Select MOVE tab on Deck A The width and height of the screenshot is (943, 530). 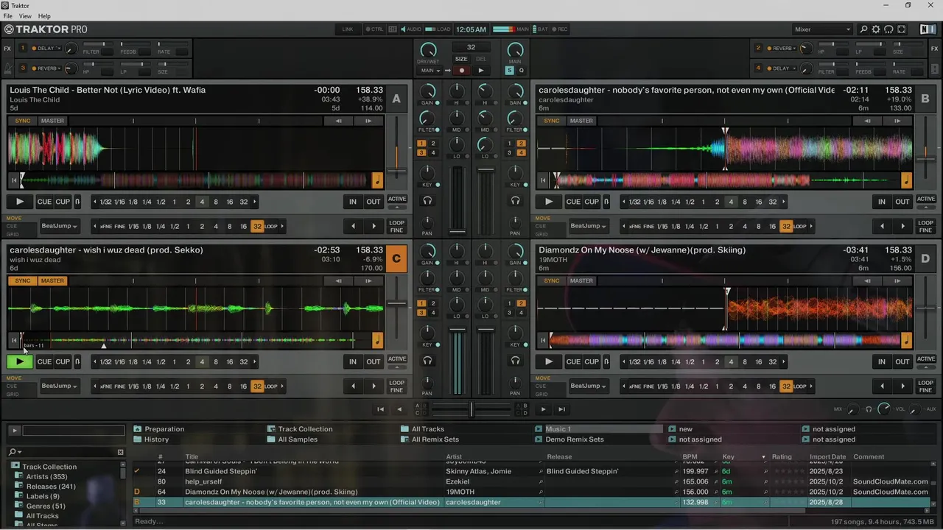pos(14,219)
